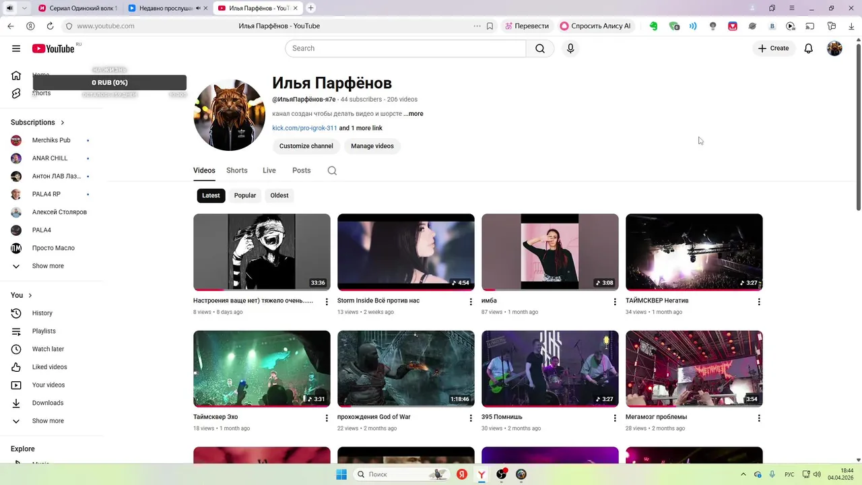Open the browser downloads arrow icon

click(851, 26)
